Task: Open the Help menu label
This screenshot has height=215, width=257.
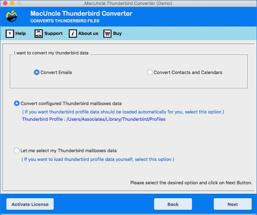Action: (x=21, y=34)
